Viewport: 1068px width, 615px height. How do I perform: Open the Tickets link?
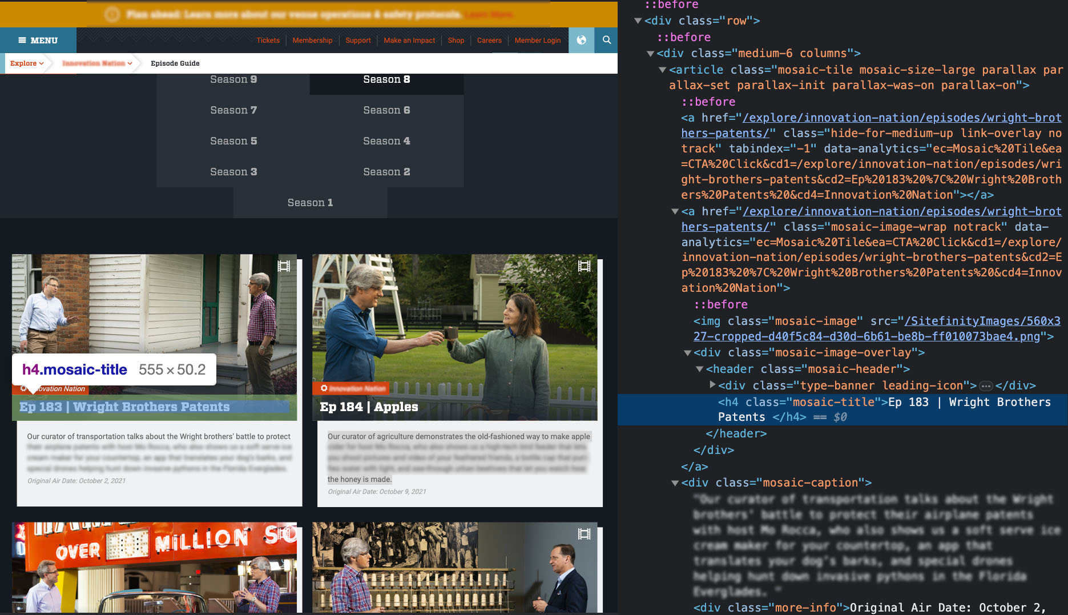coord(268,41)
